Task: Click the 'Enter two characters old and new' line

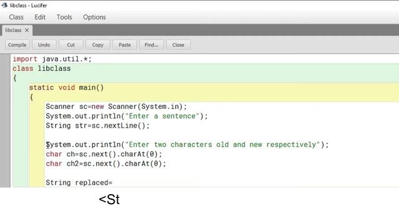Action: coord(187,145)
